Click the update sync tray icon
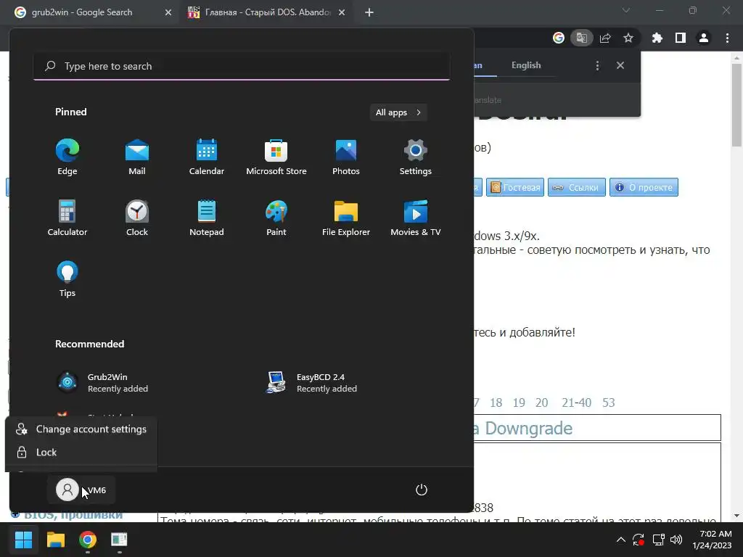The width and height of the screenshot is (743, 557). pos(639,540)
